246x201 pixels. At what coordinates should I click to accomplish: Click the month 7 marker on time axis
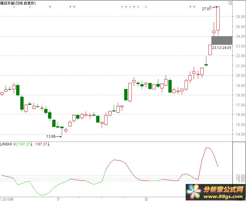coord(59,199)
